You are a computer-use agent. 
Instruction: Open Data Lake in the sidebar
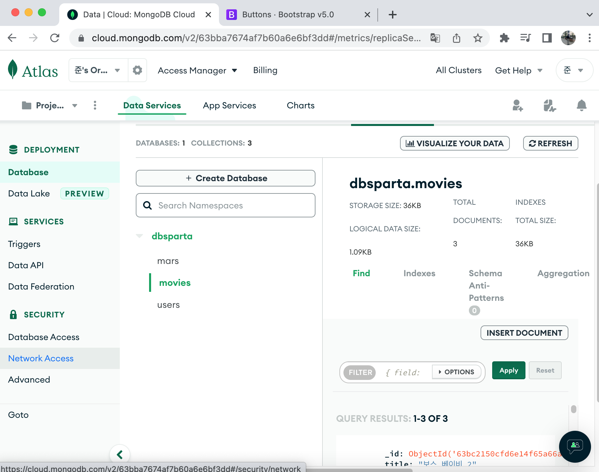click(x=29, y=193)
